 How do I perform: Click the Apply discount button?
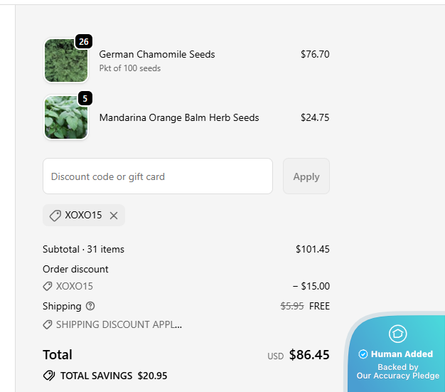click(306, 176)
